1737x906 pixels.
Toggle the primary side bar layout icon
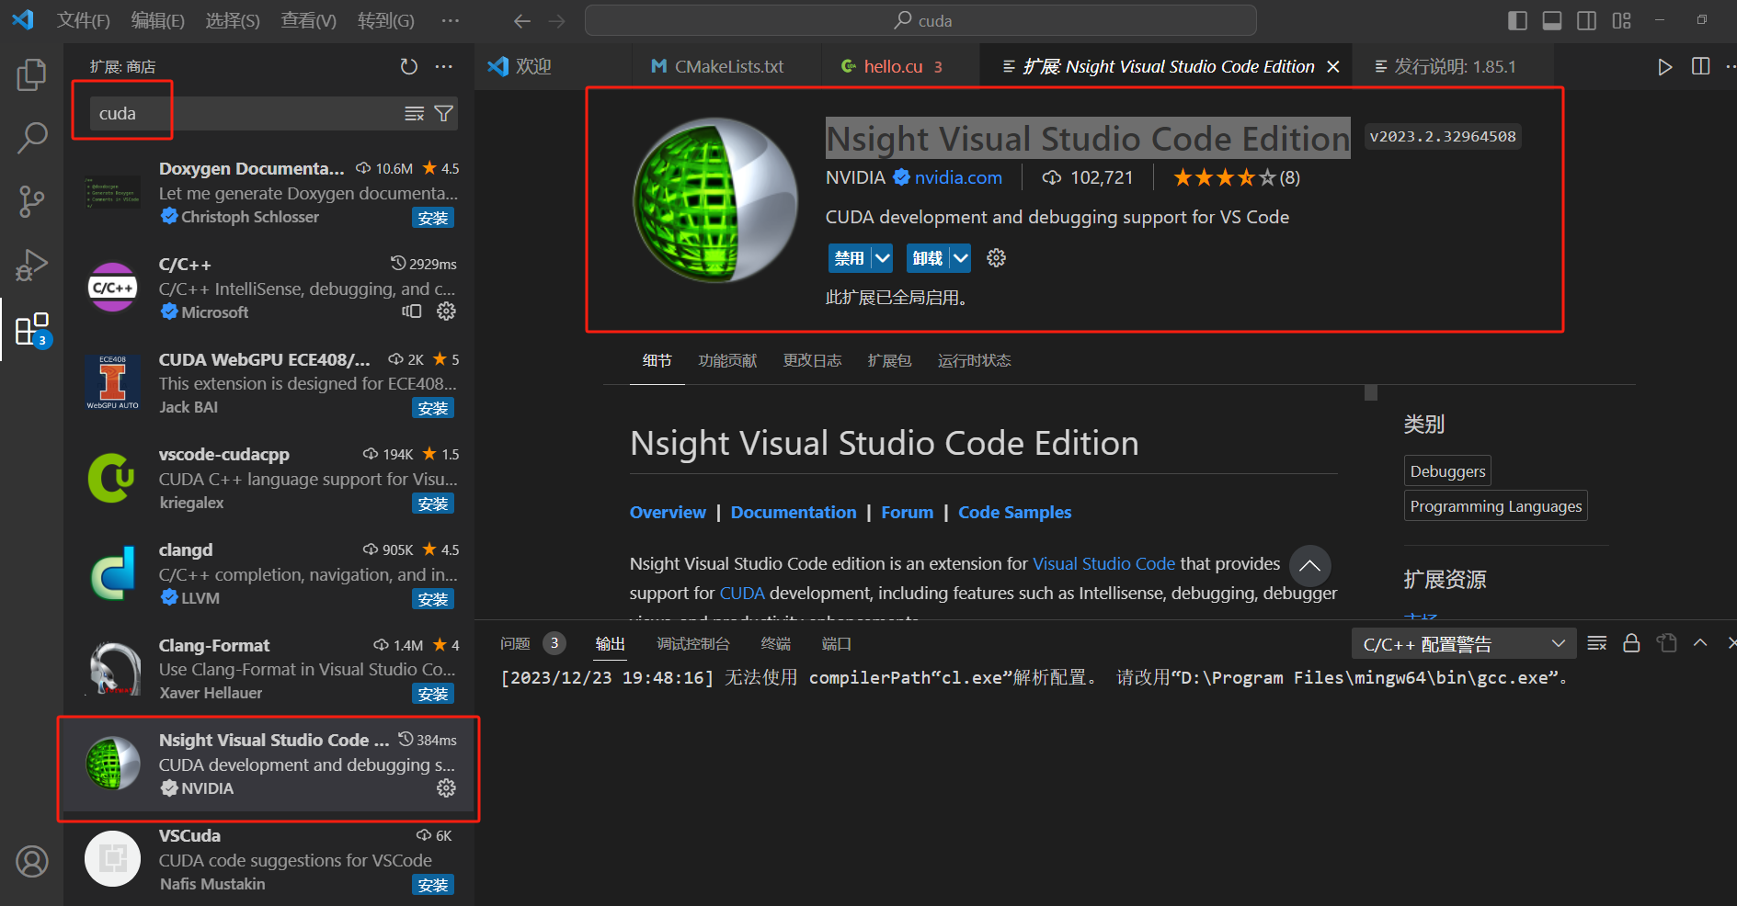1517,20
